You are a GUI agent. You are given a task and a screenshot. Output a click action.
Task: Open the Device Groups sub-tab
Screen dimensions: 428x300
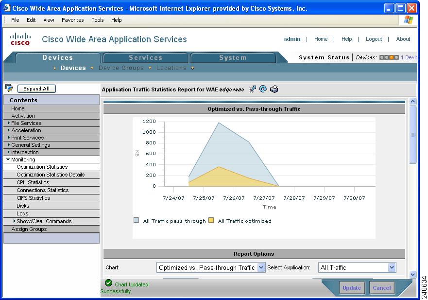121,68
